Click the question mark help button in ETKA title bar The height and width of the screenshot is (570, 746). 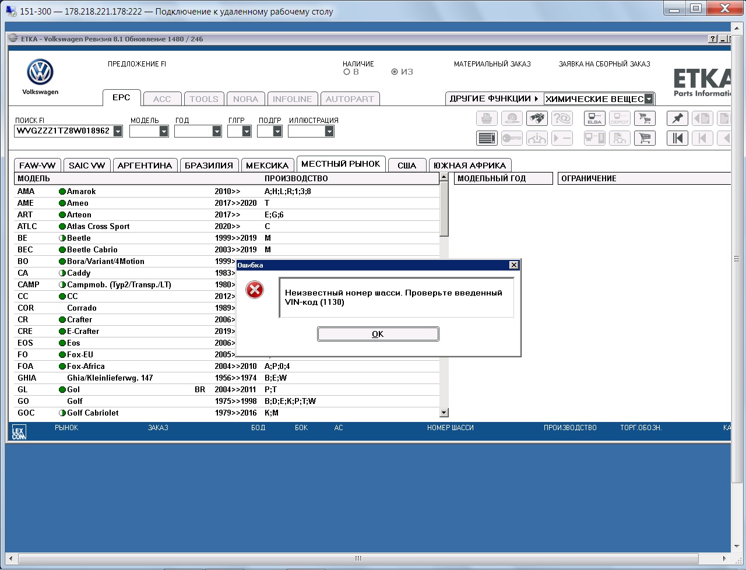coord(713,39)
